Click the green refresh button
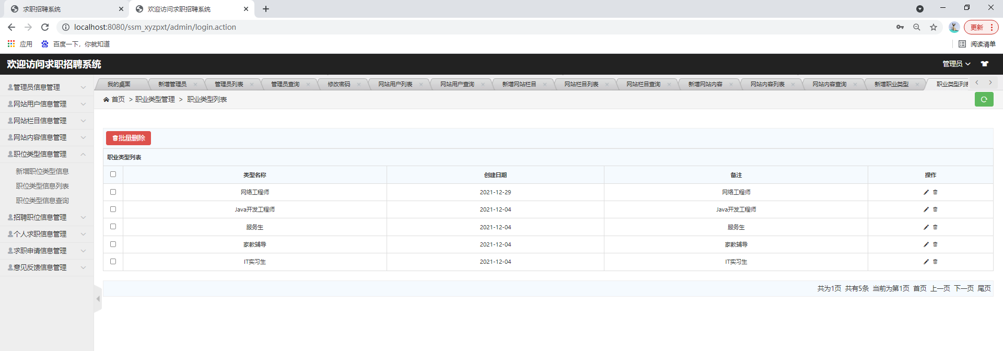1003x351 pixels. (x=984, y=99)
